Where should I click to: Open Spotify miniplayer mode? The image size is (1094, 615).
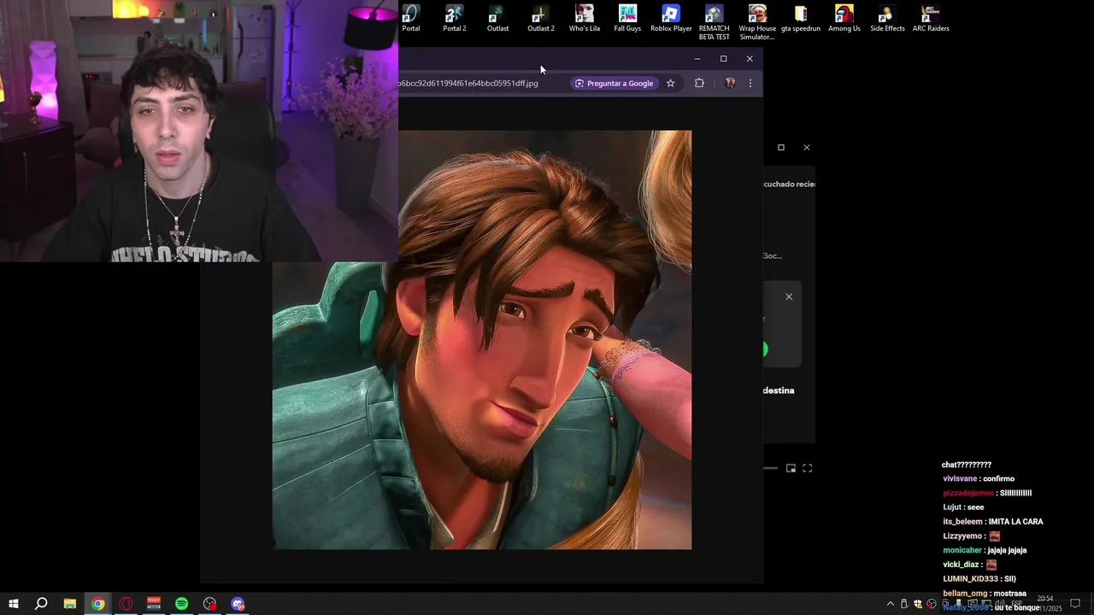point(791,468)
